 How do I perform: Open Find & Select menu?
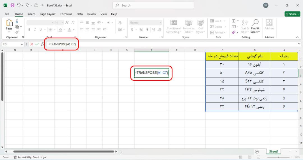tap(255, 26)
